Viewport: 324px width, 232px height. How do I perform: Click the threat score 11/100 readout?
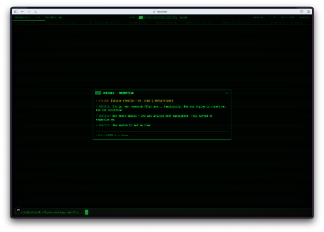(183, 17)
